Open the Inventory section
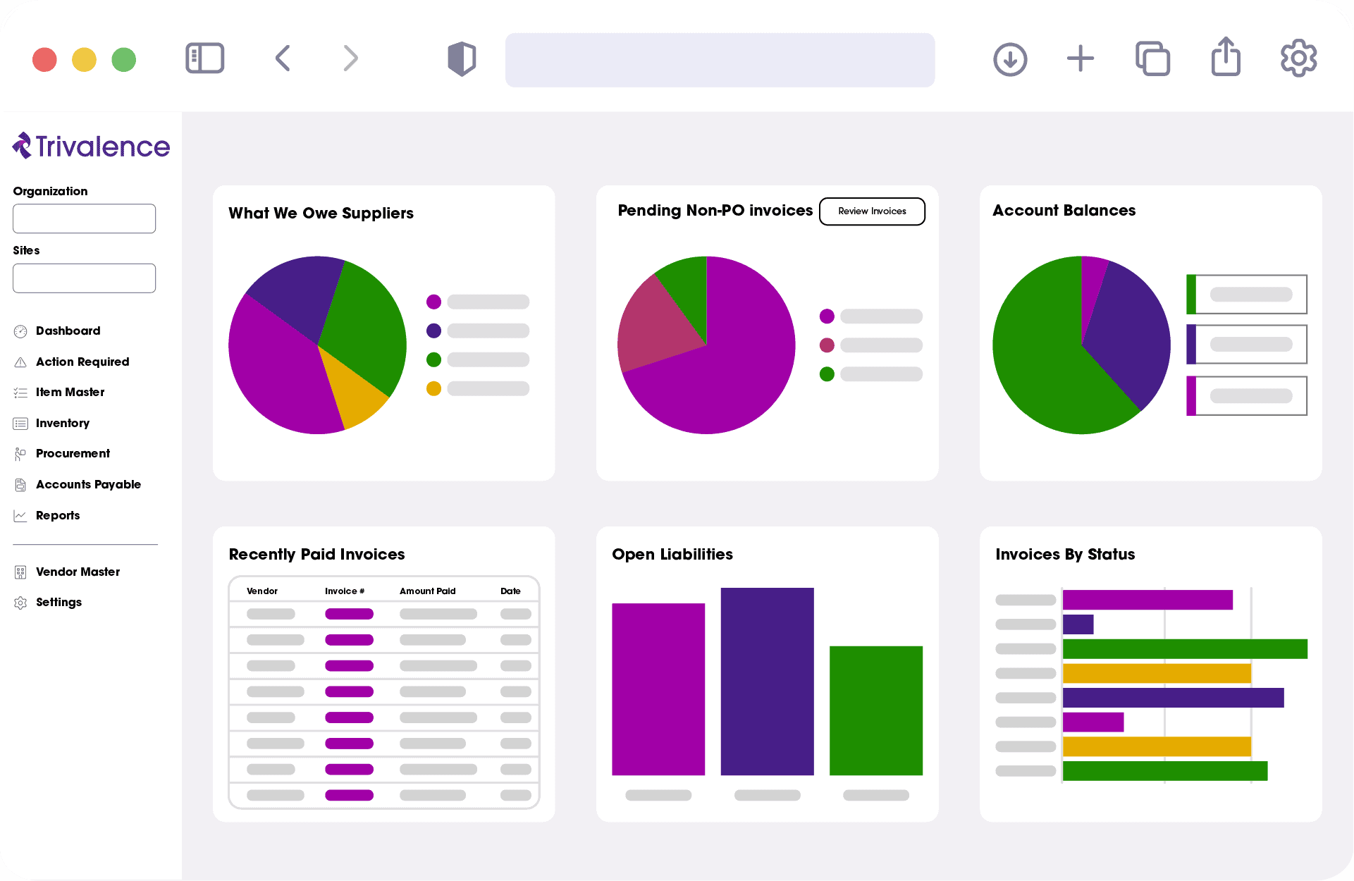Viewport: 1354px width, 881px height. point(63,424)
